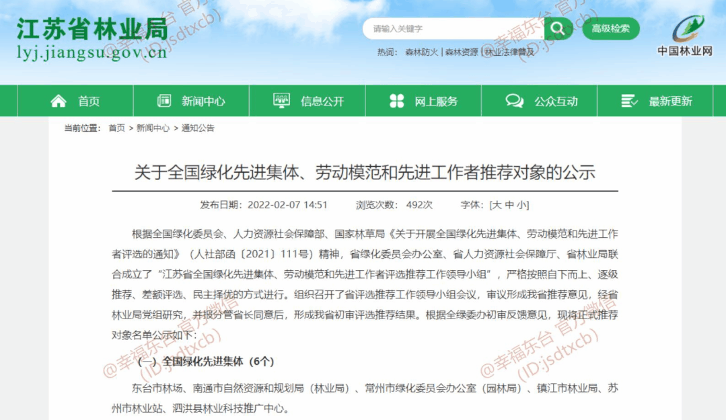Select the home icon on 首页 nav item

(x=58, y=99)
